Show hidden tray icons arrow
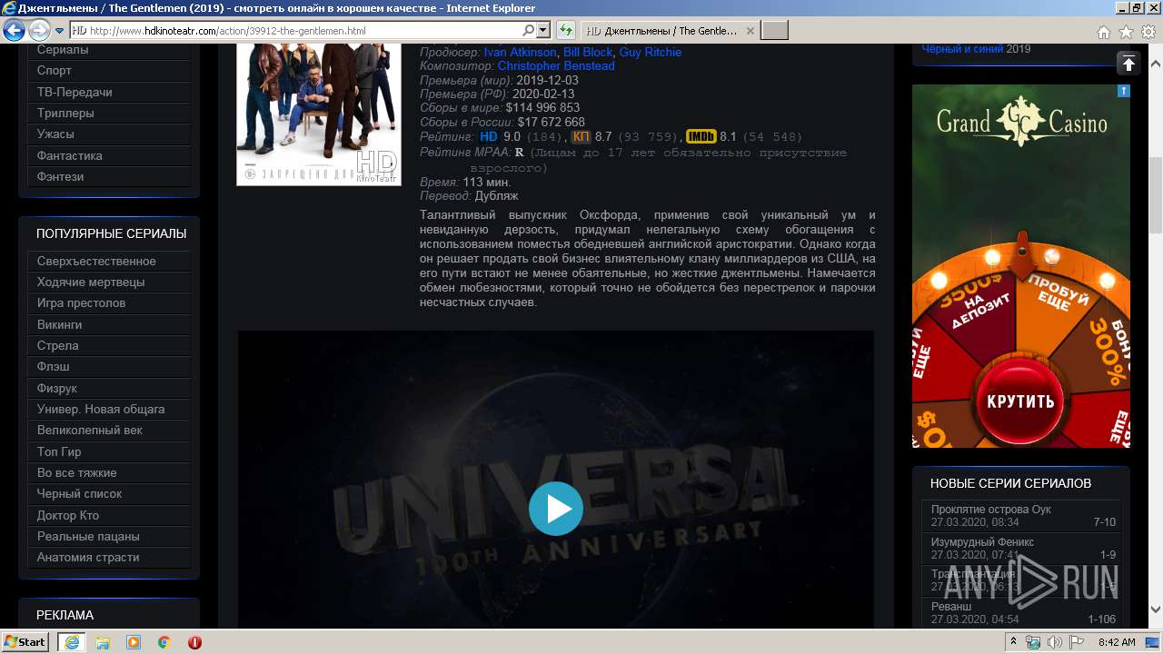 pos(1013,642)
